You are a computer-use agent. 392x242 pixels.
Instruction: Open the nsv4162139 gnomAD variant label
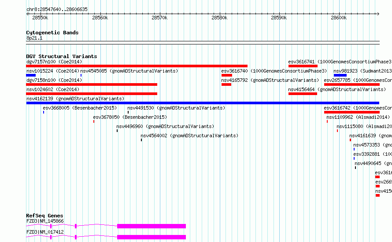coord(75,99)
